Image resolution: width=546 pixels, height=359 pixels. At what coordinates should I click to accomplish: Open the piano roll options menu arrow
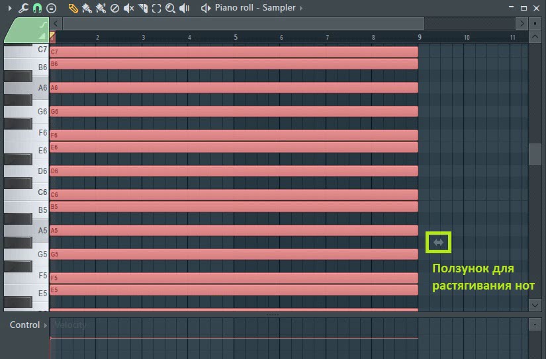point(9,8)
